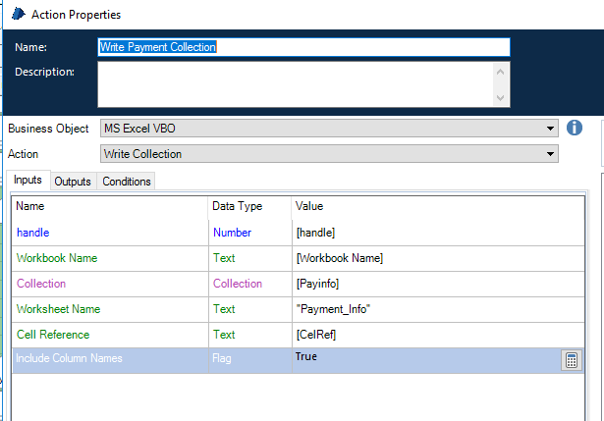Switch to the Outputs tab
This screenshot has width=604, height=421.
[x=73, y=182]
